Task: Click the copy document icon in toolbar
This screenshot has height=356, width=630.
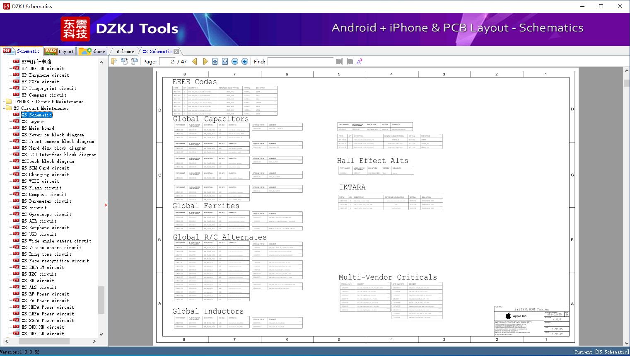Action: coord(114,61)
